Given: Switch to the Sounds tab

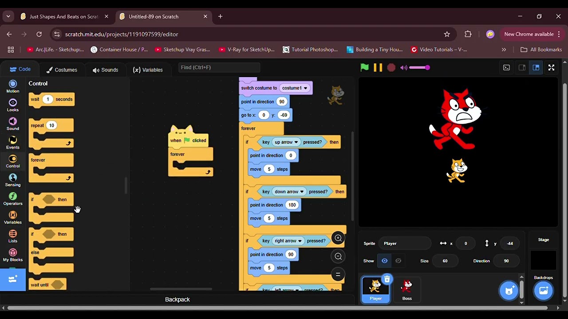Looking at the screenshot, I should pos(105,70).
